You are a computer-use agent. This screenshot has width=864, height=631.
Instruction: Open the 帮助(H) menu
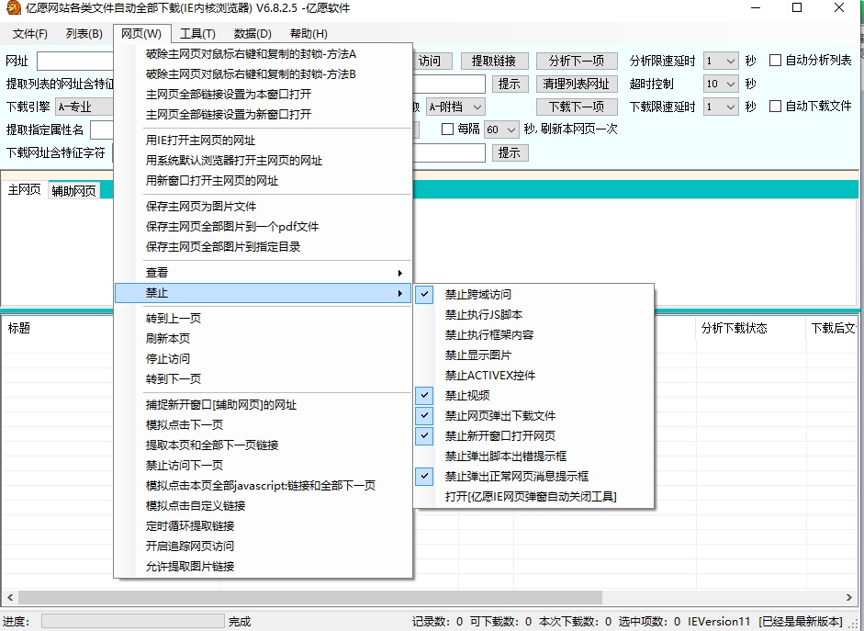pyautogui.click(x=309, y=34)
